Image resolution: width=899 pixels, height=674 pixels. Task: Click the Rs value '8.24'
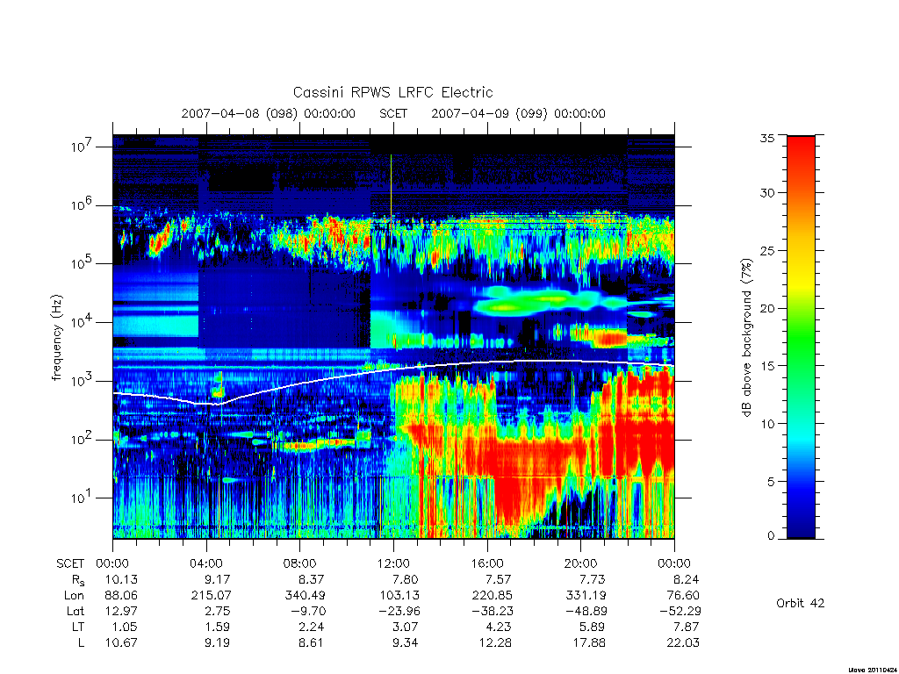(x=686, y=579)
